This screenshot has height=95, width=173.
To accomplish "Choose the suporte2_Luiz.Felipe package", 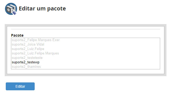I will 28,49.
